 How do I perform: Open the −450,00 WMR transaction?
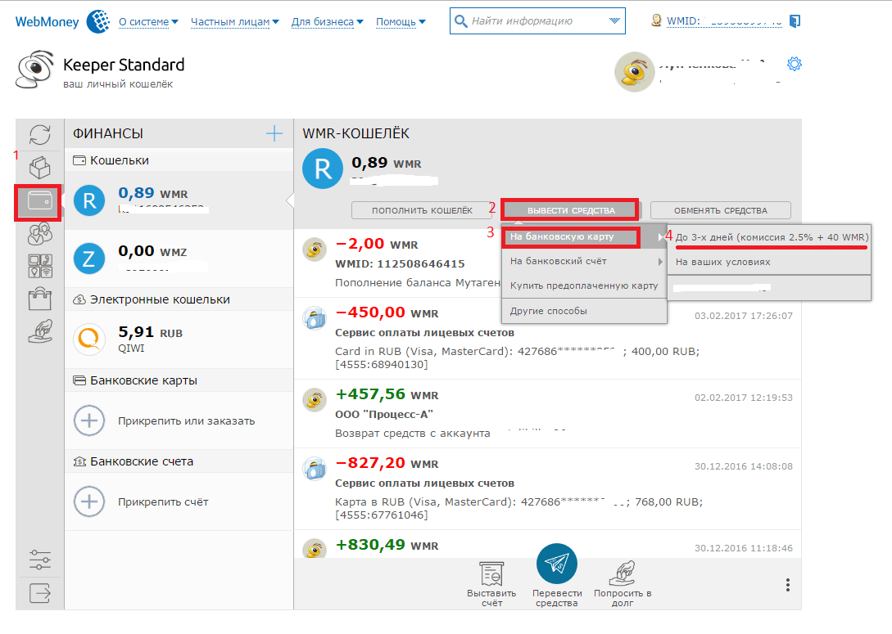547,339
